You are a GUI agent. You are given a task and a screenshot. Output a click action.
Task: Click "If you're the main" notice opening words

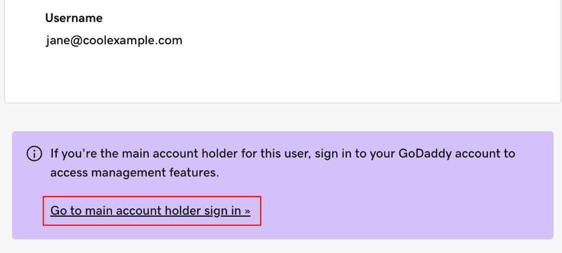[90, 153]
